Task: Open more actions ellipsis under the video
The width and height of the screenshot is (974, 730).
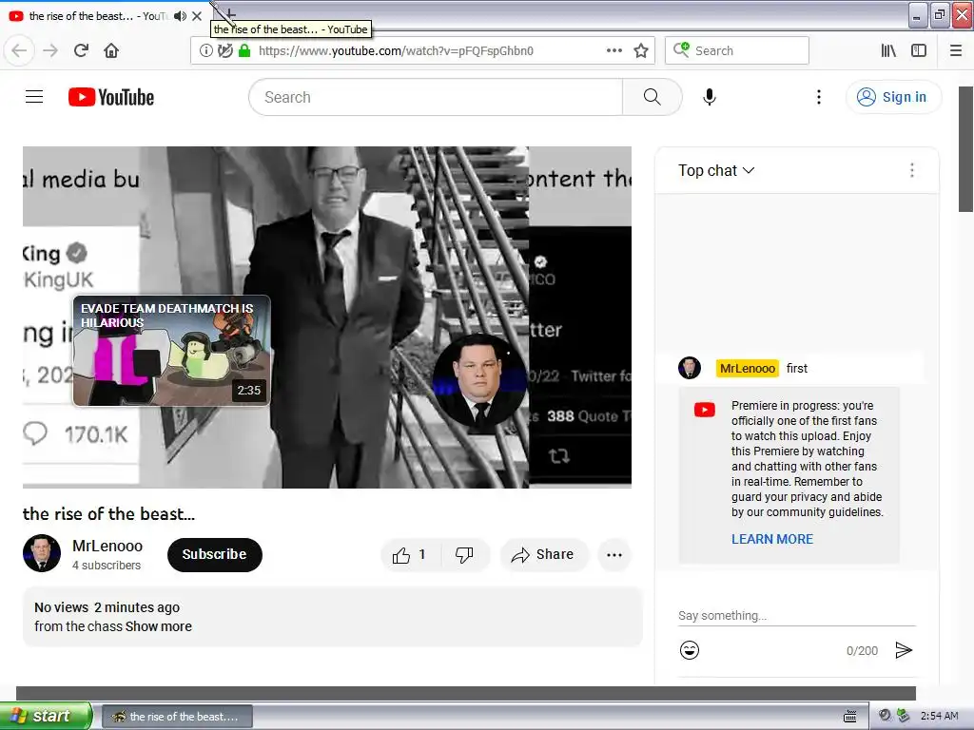Action: pyautogui.click(x=614, y=555)
